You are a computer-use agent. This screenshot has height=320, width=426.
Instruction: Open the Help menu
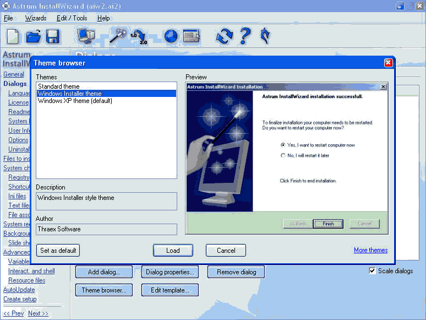point(103,18)
